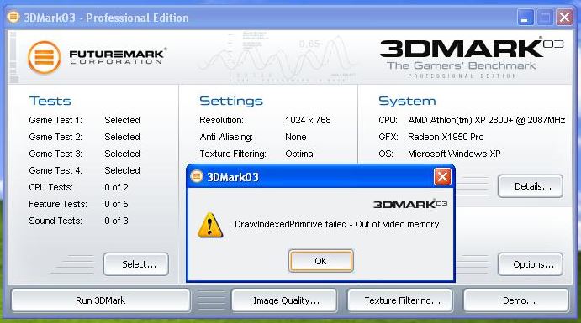The width and height of the screenshot is (581, 323).
Task: Click the 'Texture Filtering:' settings label
Action: 233,154
